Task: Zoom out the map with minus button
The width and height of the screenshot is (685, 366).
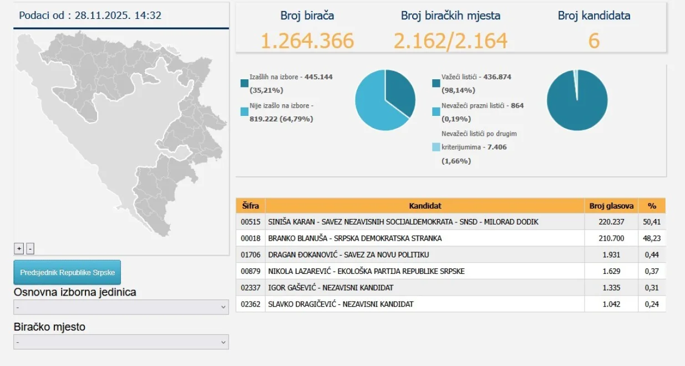Action: (30, 248)
